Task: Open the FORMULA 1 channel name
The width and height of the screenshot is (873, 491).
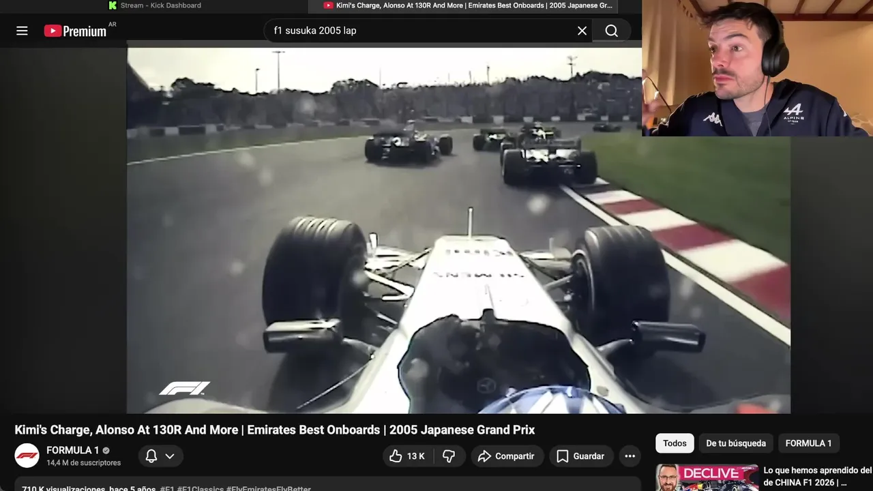Action: [x=73, y=450]
